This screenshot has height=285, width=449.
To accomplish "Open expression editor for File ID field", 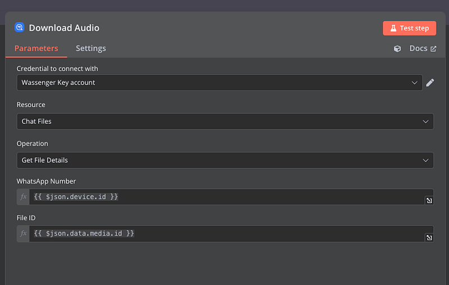I will coord(429,238).
